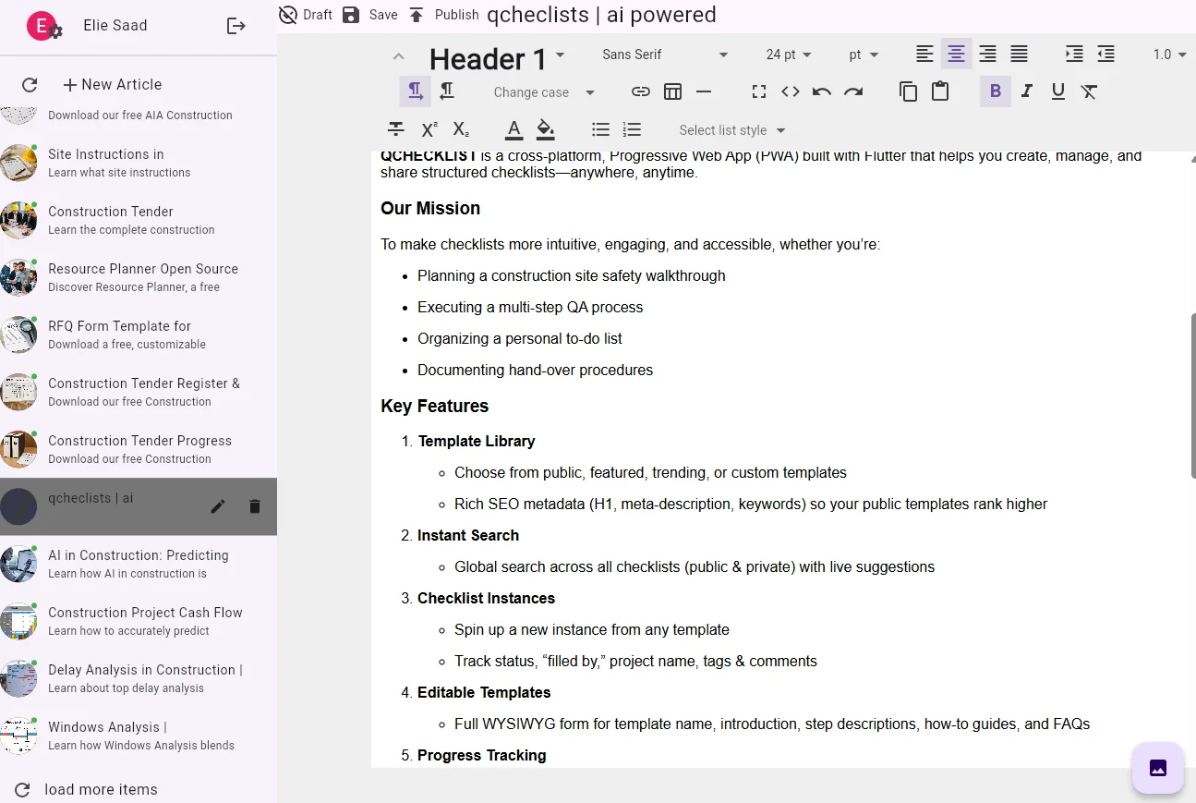Switch to the Draft status

tap(304, 14)
